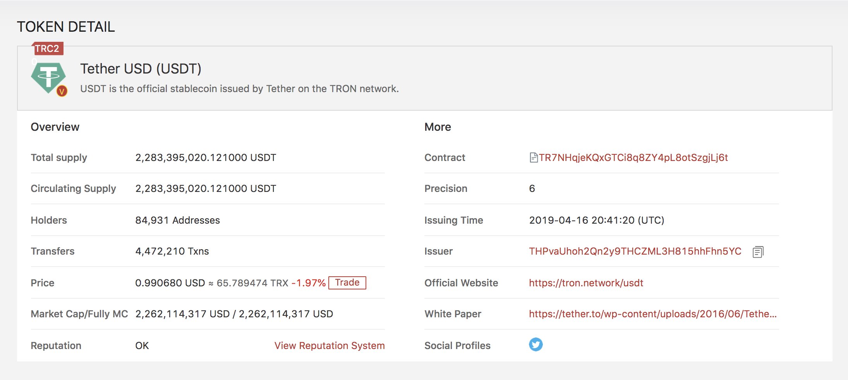Click the USDT official stablecoin description text
The width and height of the screenshot is (848, 380).
pos(239,89)
